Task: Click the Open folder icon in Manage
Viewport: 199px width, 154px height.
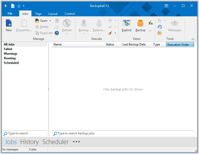Action: (37, 21)
